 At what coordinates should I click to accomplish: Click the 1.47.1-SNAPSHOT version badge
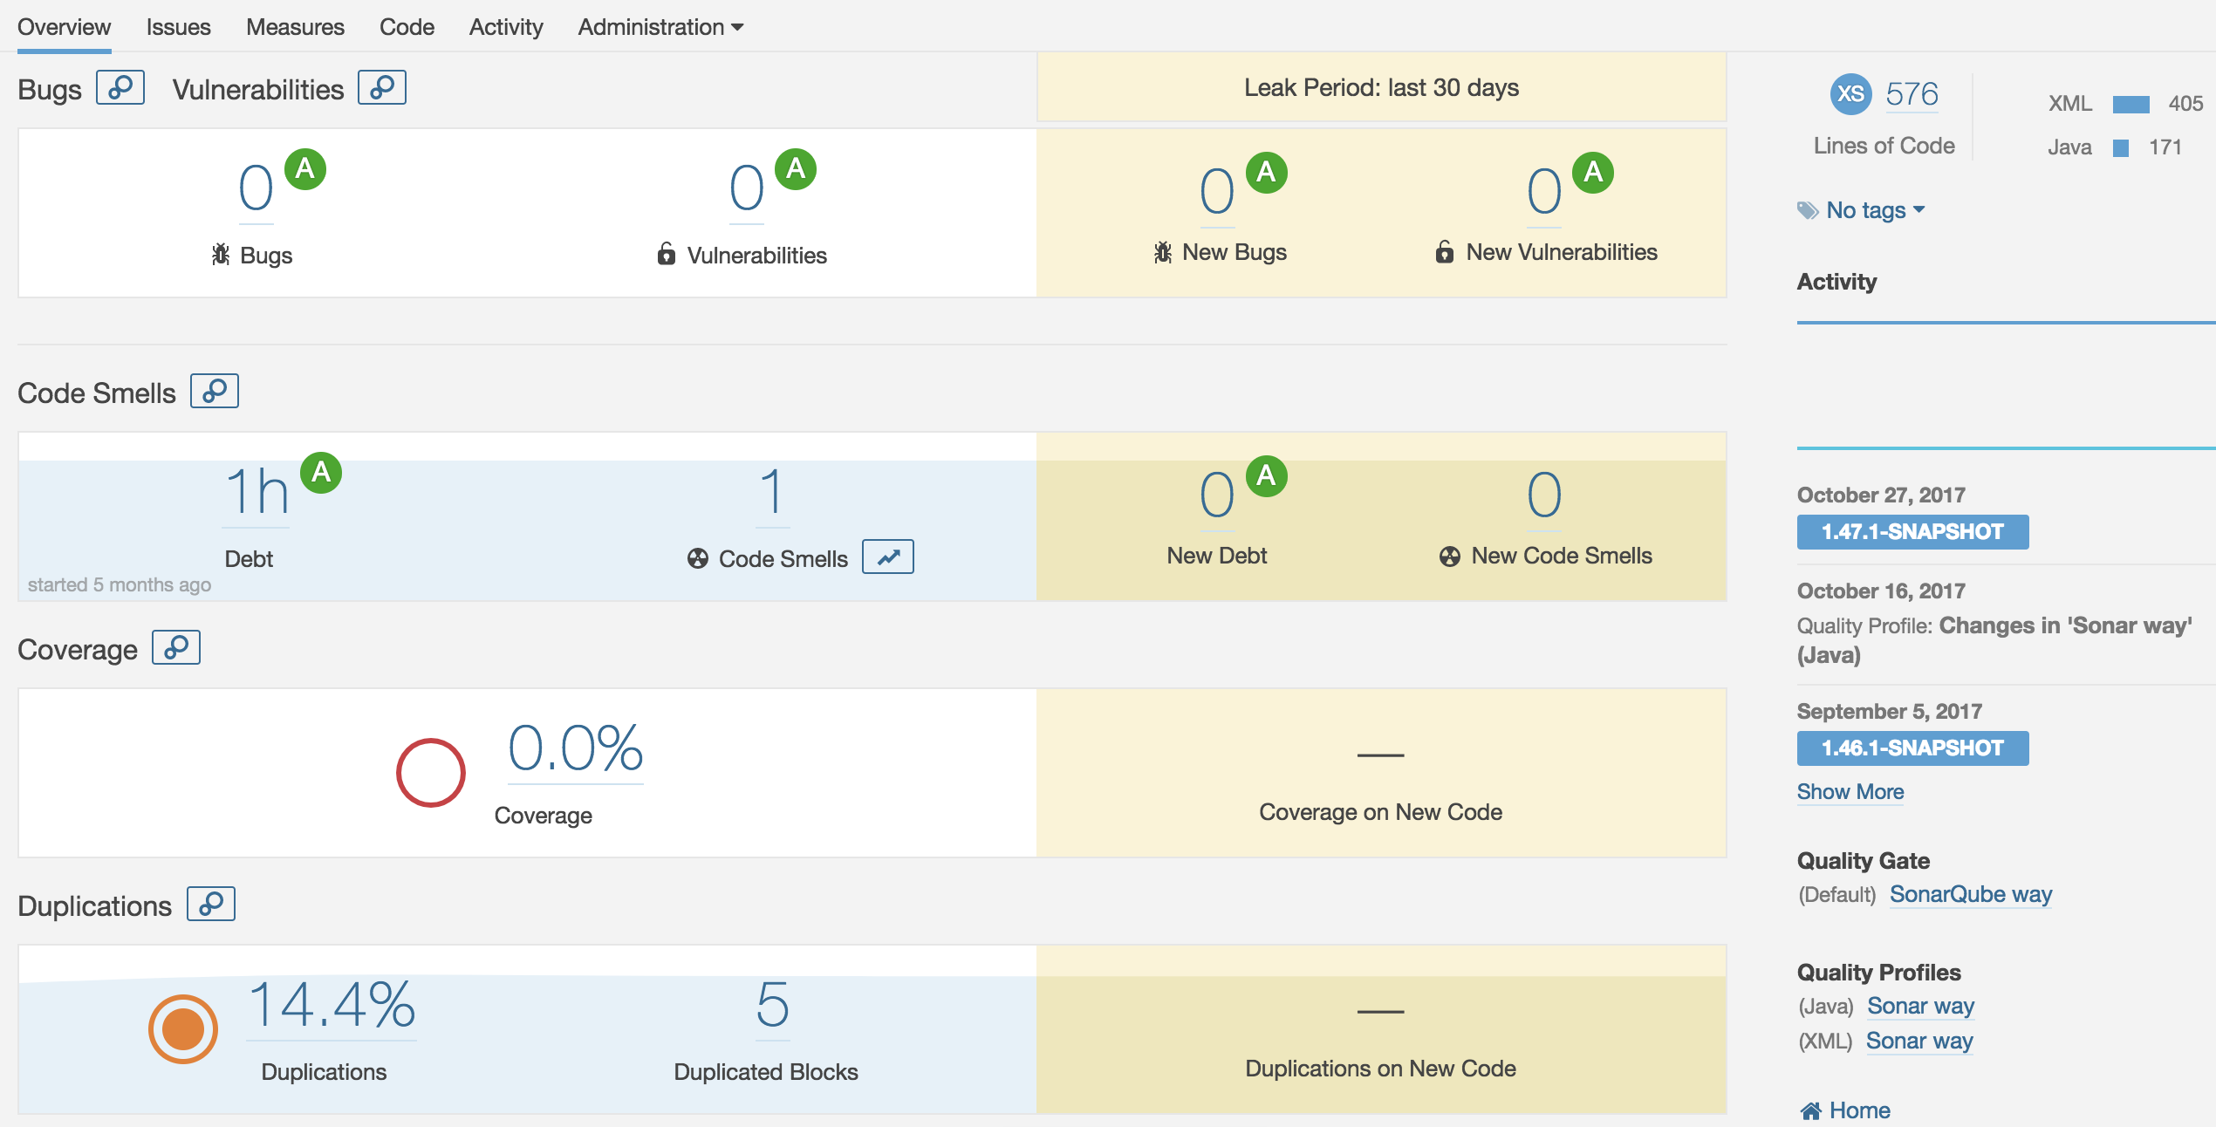point(1912,531)
